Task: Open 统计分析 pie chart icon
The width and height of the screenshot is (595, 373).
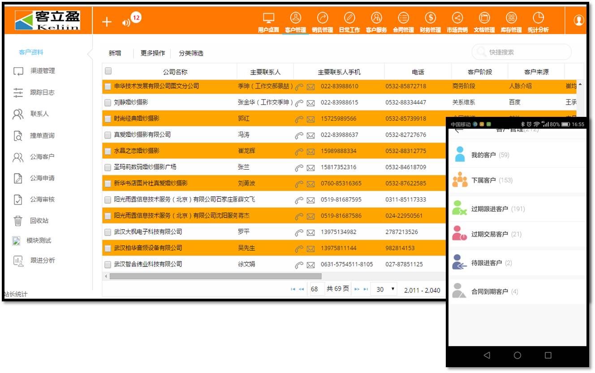Action: (x=538, y=22)
